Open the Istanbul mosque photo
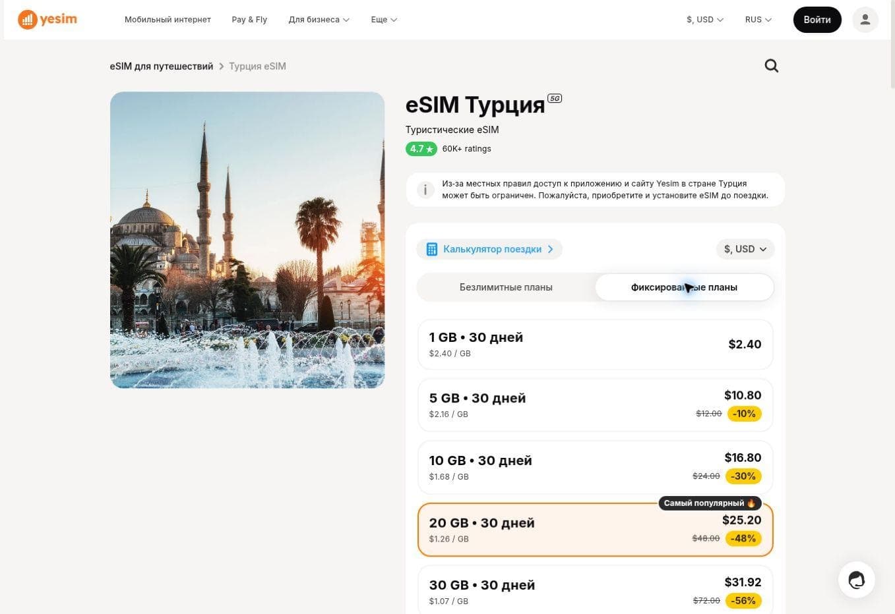Screen dimensions: 895x614 point(247,240)
